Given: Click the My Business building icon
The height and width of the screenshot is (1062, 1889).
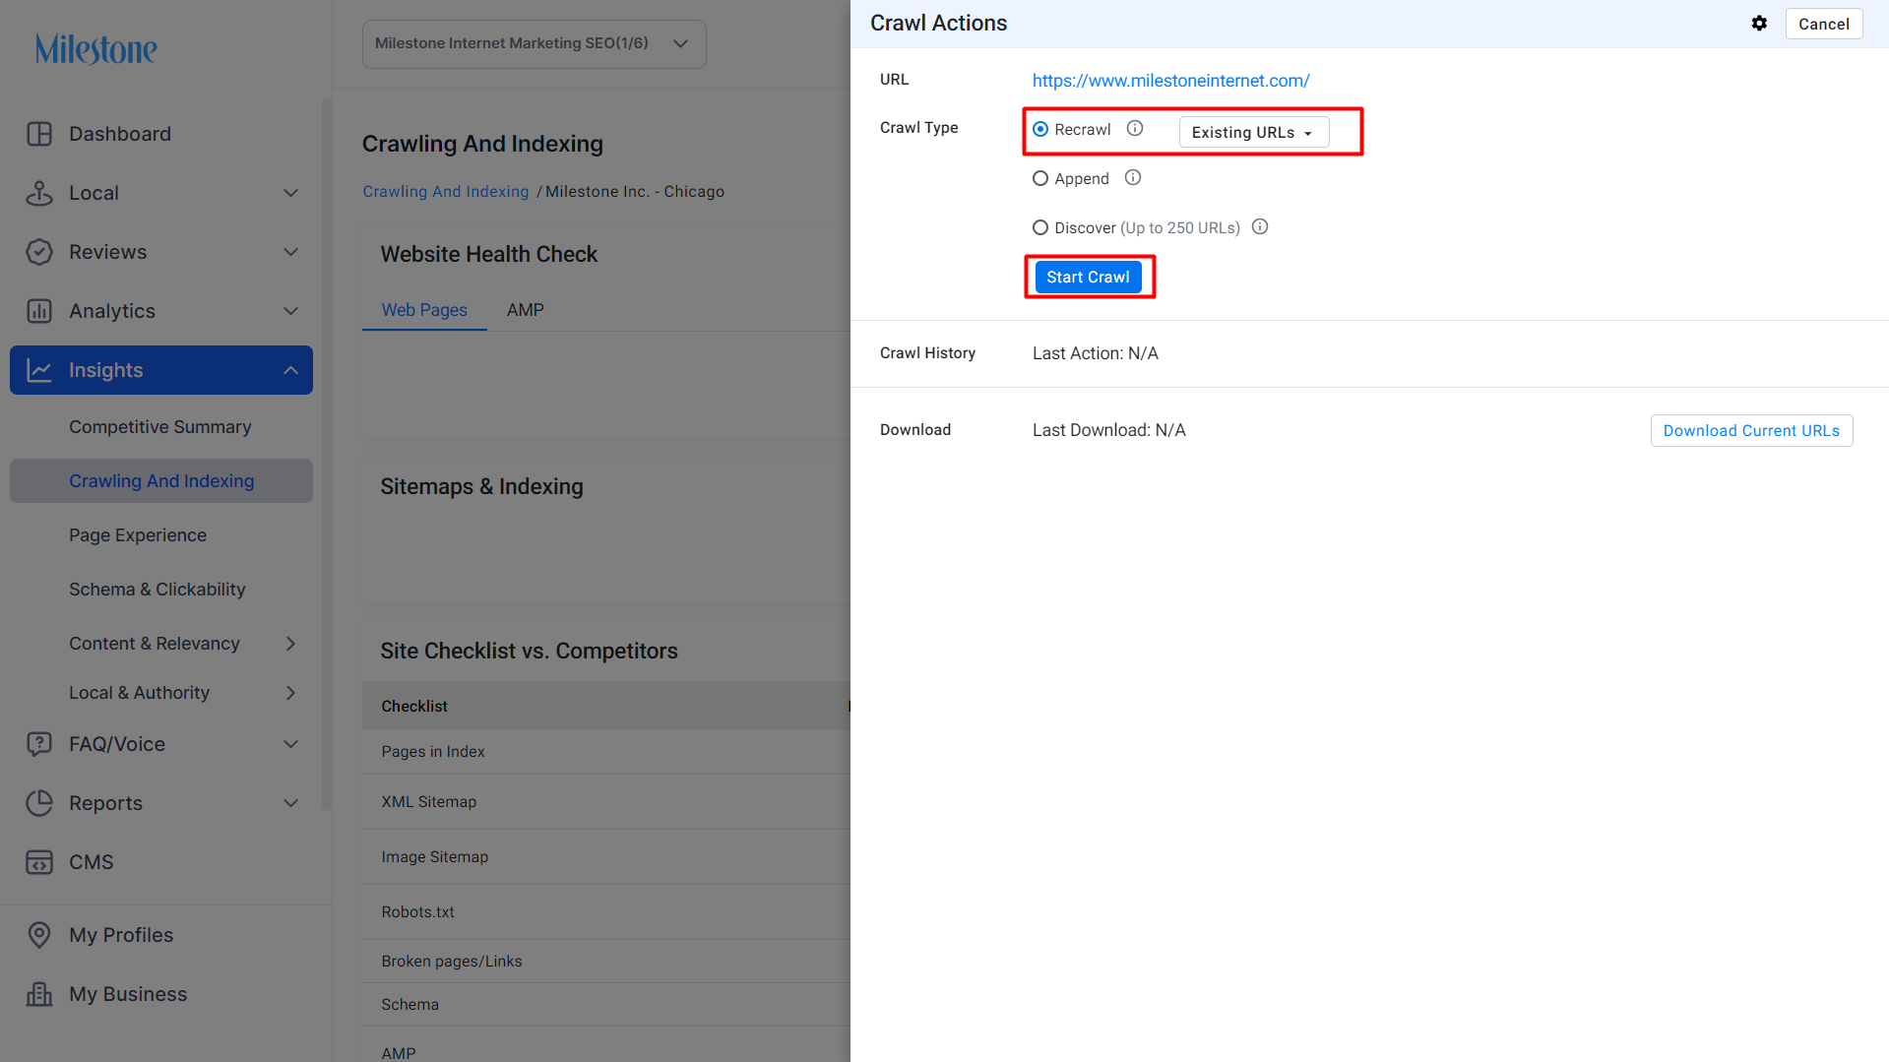Looking at the screenshot, I should [x=39, y=994].
